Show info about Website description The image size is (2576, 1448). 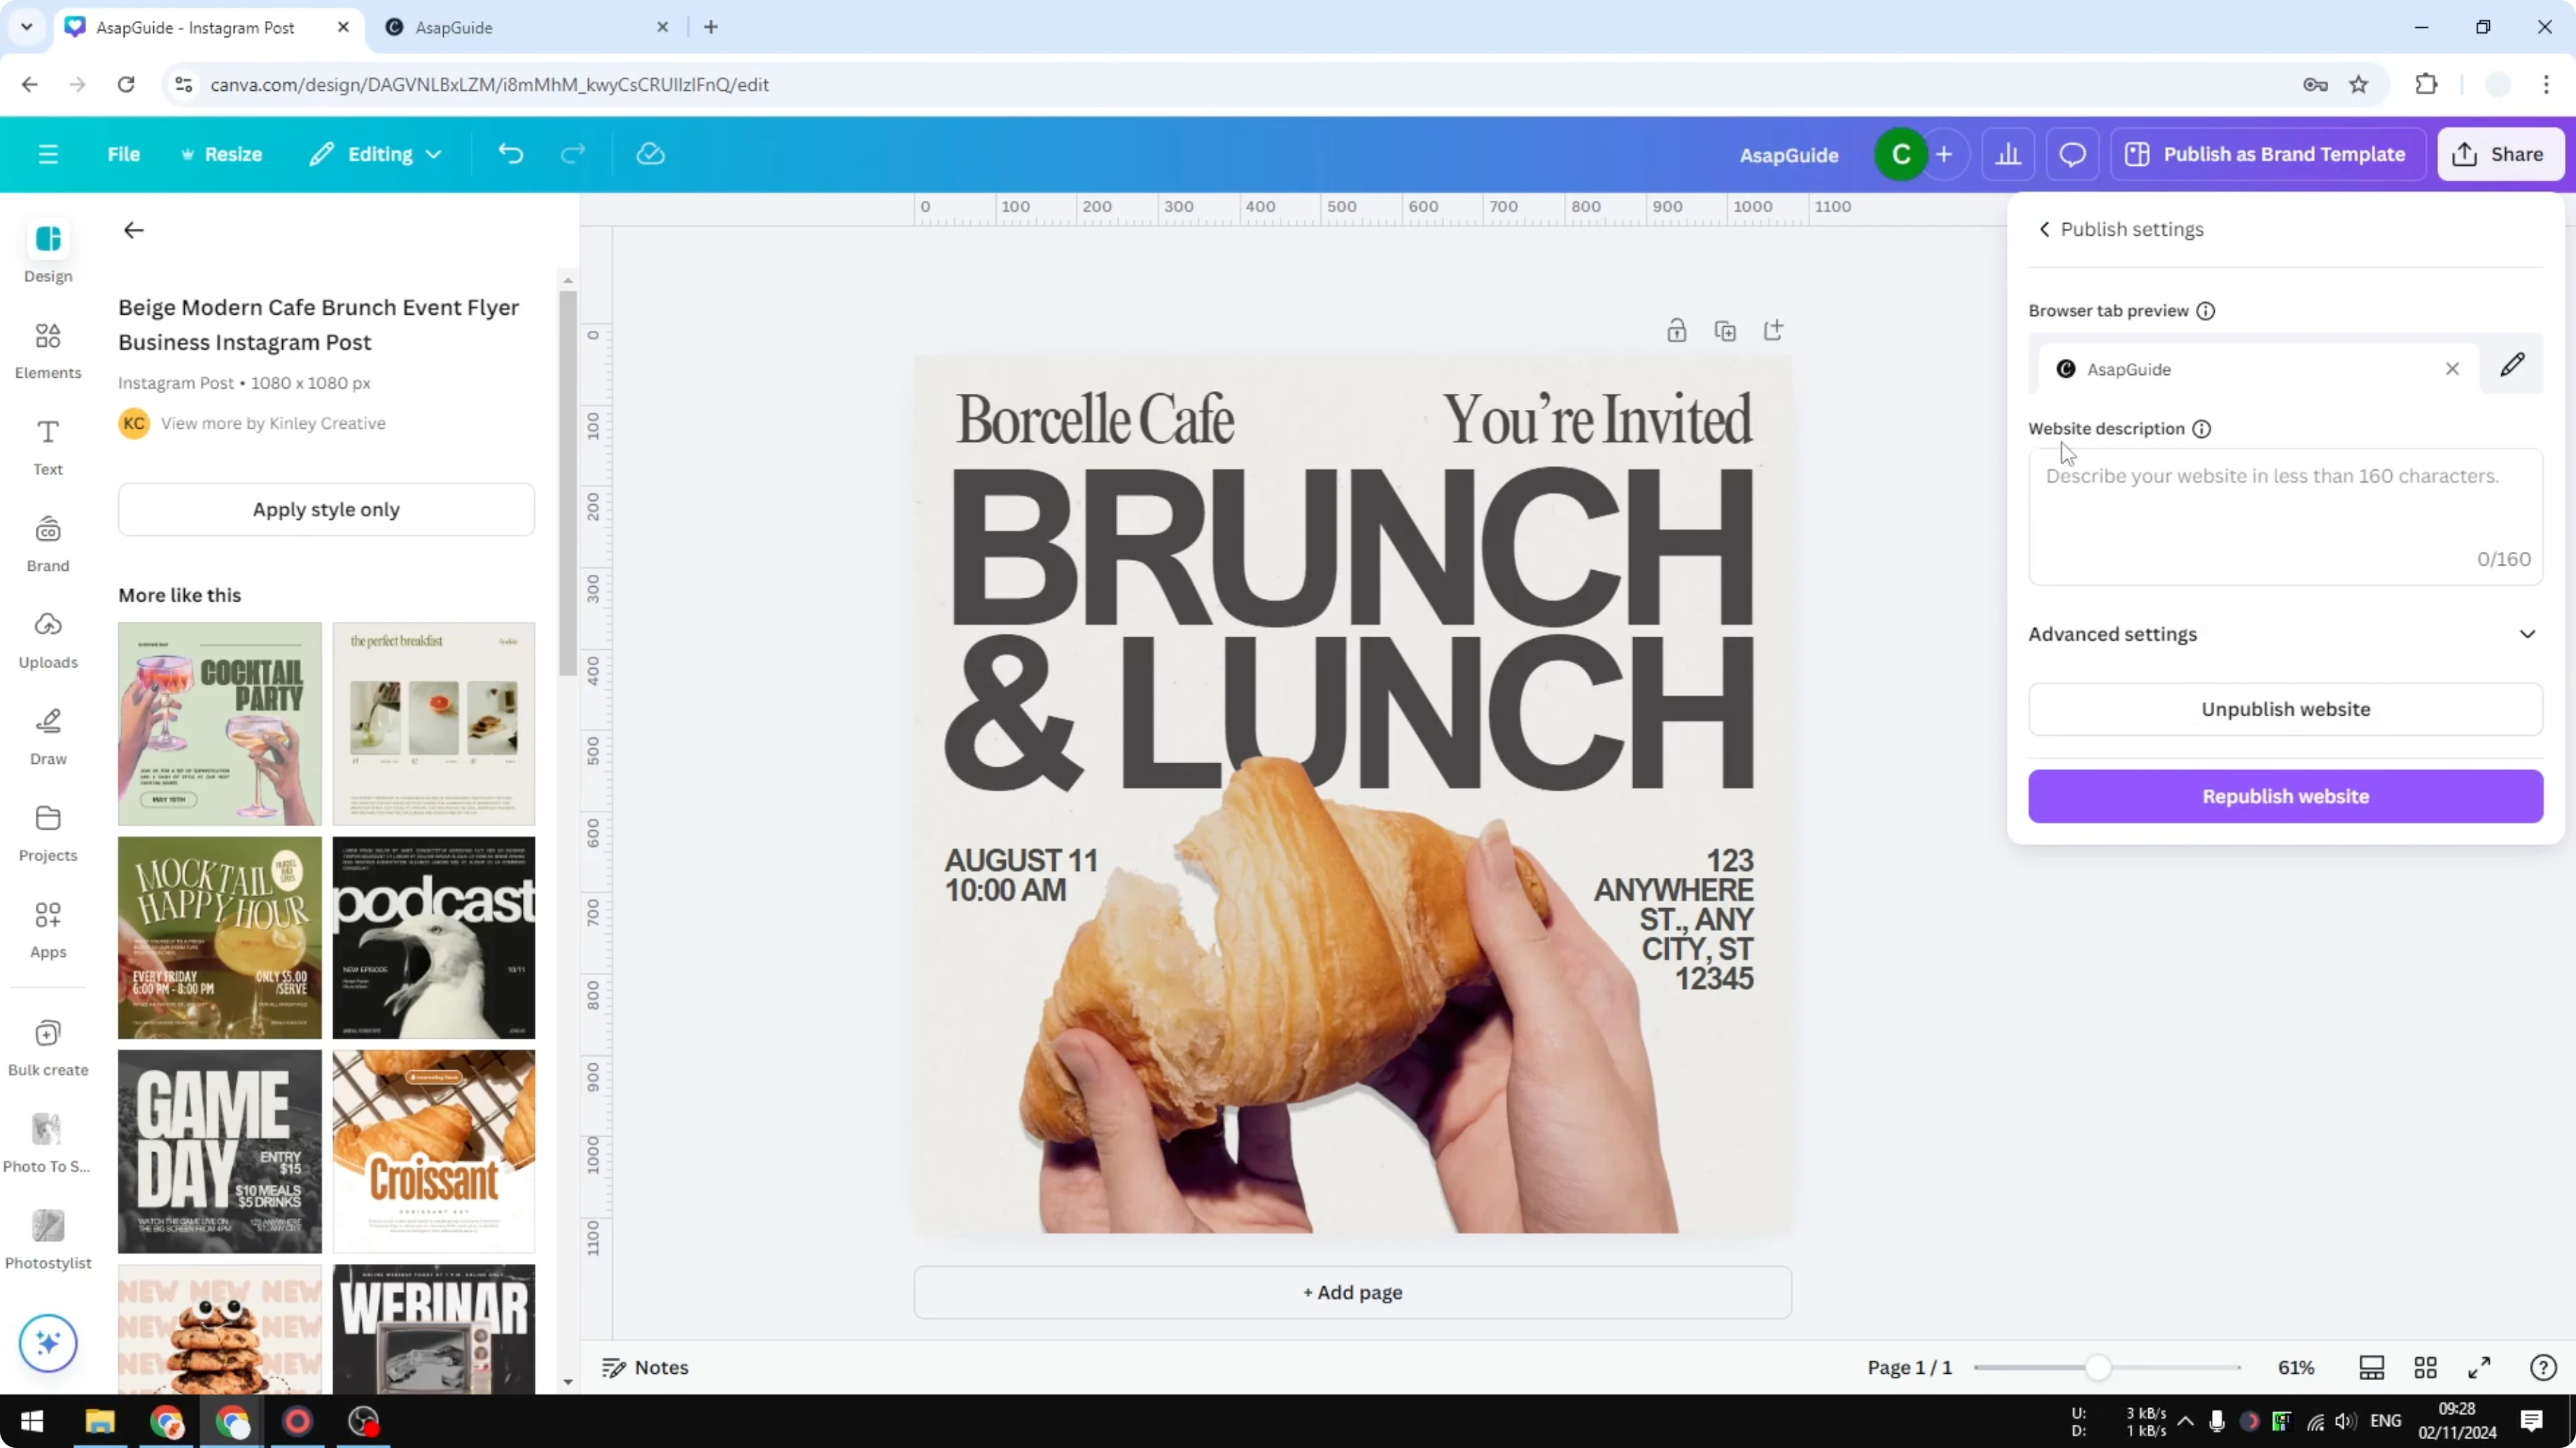coord(2203,429)
